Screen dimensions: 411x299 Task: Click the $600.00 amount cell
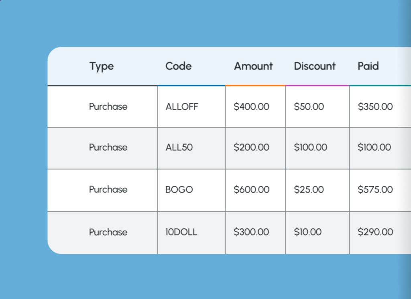[252, 190]
